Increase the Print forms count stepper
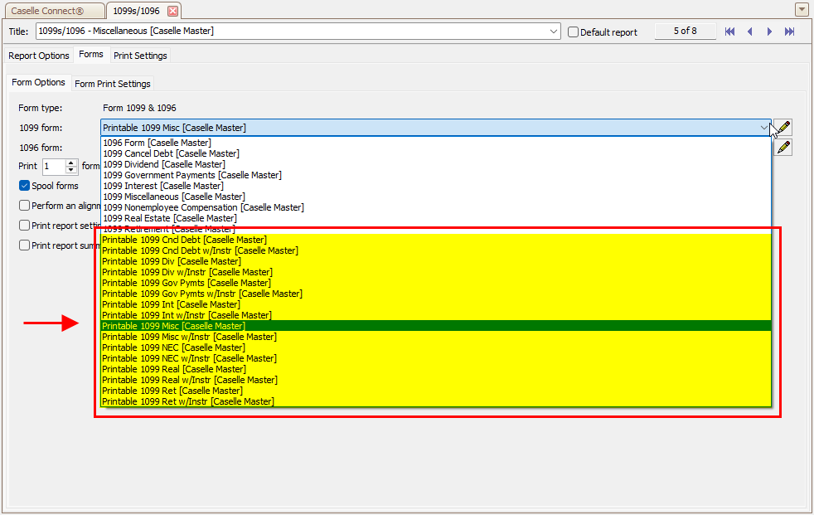Image resolution: width=814 pixels, height=515 pixels. [71, 163]
